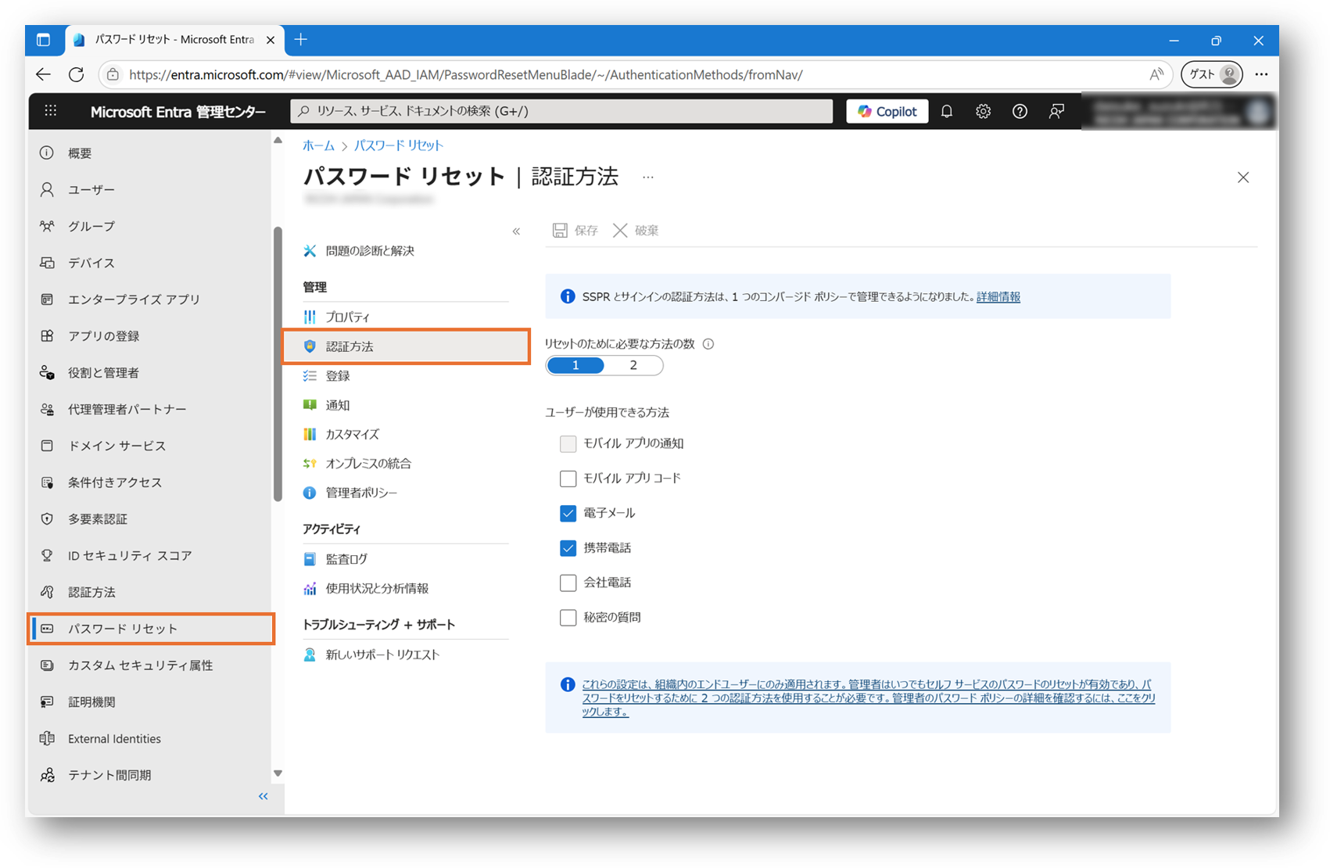The width and height of the screenshot is (1330, 868).
Task: Check モバイル アプリの通知 checkbox
Action: click(x=568, y=443)
